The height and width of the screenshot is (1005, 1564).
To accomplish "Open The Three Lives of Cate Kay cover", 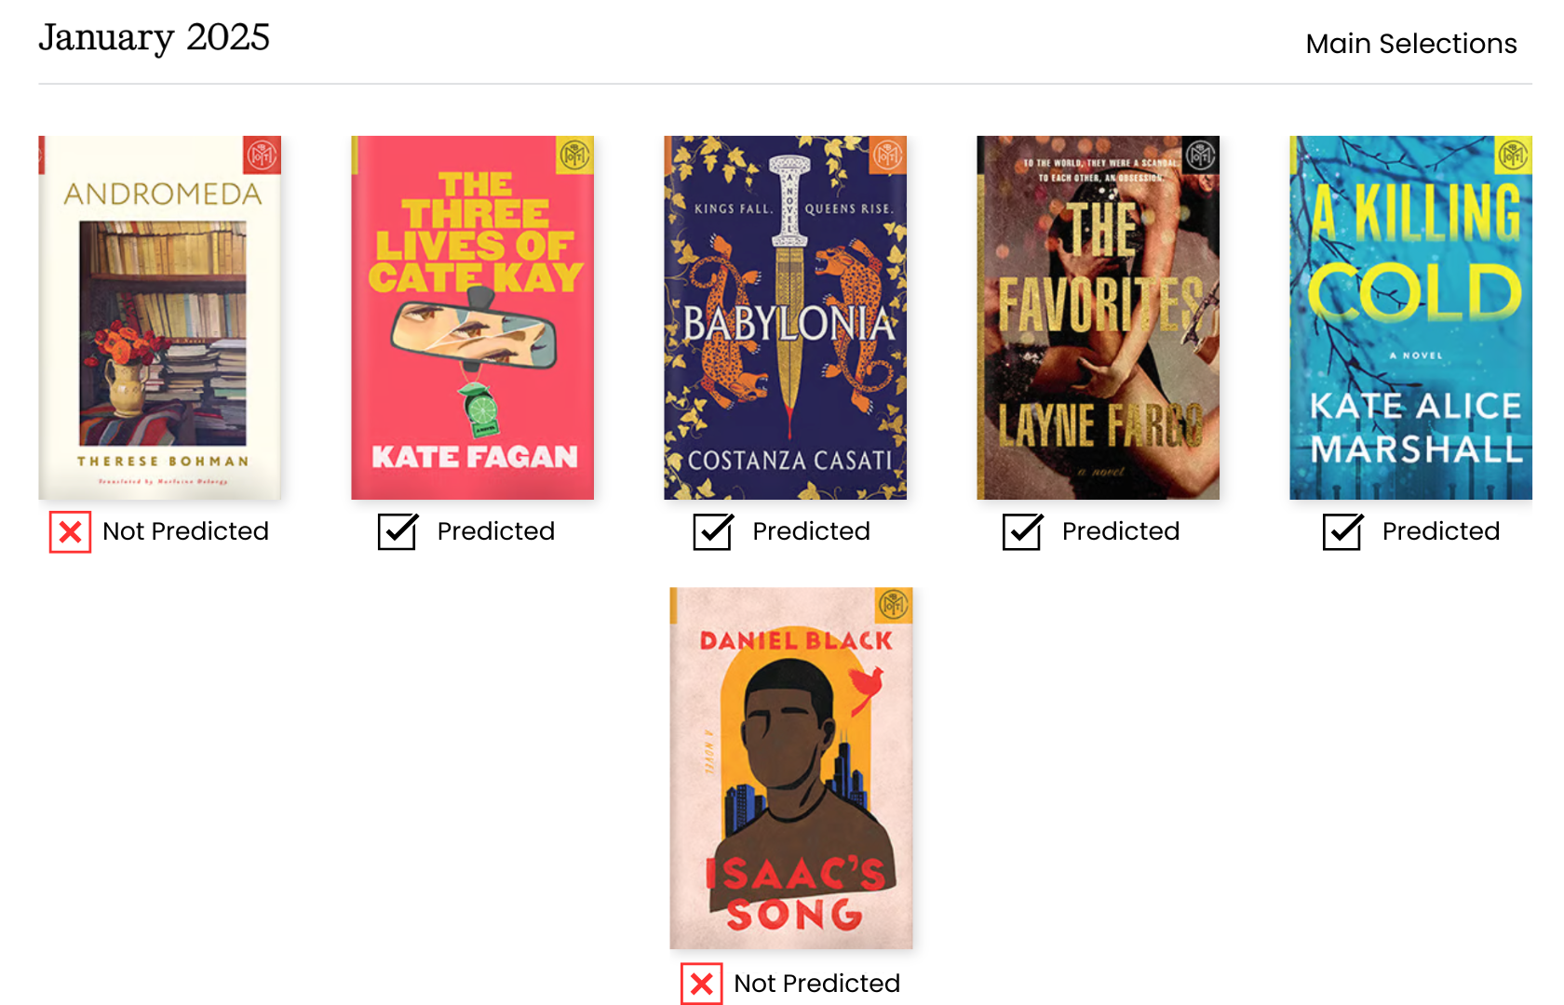I will coord(472,317).
